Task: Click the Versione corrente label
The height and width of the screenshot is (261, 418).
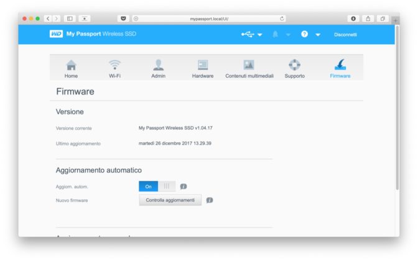Action: (73, 128)
